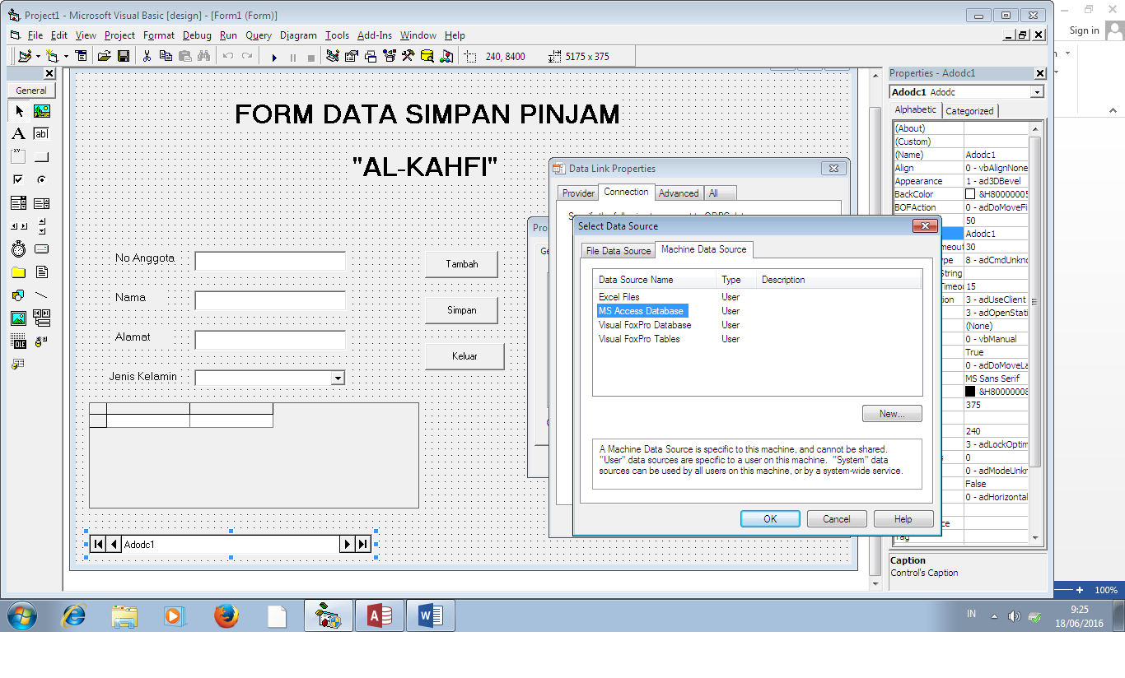1125x678 pixels.
Task: Start running the project with the Run button
Action: click(273, 55)
